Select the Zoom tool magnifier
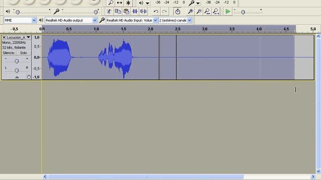Screen dimensions: 321x180 point(111,3)
